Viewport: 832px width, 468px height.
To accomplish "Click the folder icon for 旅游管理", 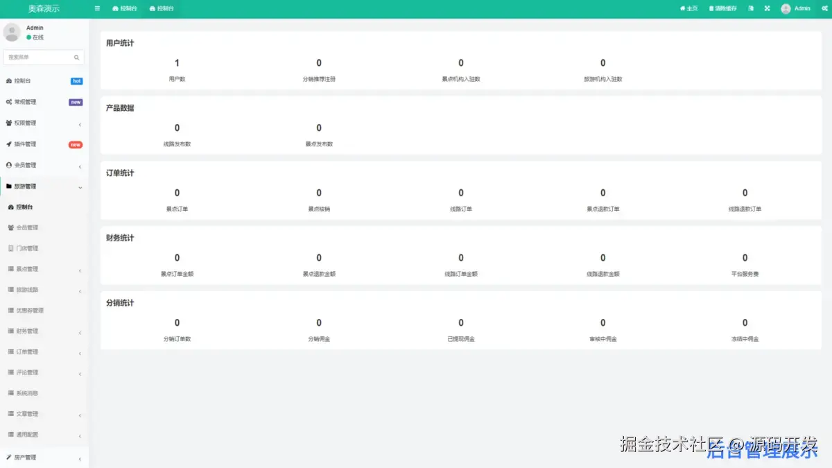I will coord(9,186).
